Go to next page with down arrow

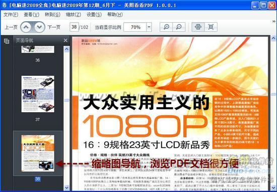(x=39, y=27)
